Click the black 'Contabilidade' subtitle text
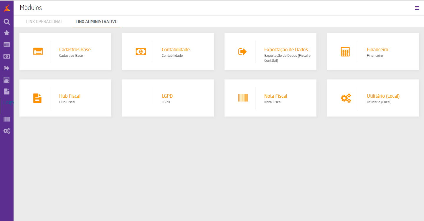This screenshot has width=424, height=221. tap(172, 56)
